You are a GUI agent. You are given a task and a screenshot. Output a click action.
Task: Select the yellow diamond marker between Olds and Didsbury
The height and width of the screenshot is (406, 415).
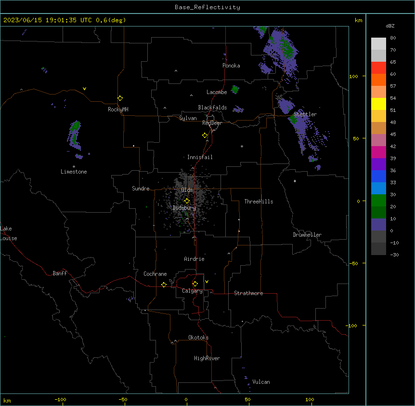click(x=187, y=201)
